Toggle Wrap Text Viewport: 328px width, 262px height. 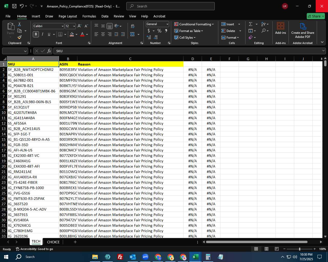[132, 26]
